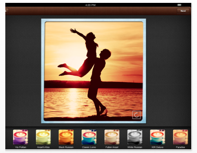The width and height of the screenshot is (197, 153).
Task: Choose the Black Russian filter thumbnail
Action: point(66,137)
